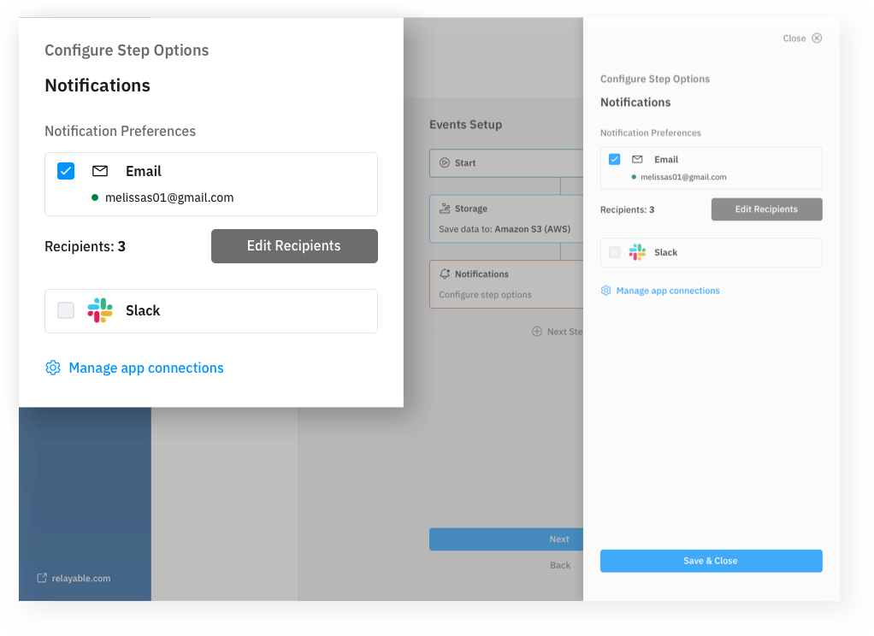Click the small gear icon in right panel

click(x=606, y=291)
